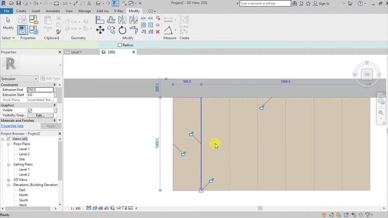
Task: Close the Properties palette
Action: [x=59, y=52]
